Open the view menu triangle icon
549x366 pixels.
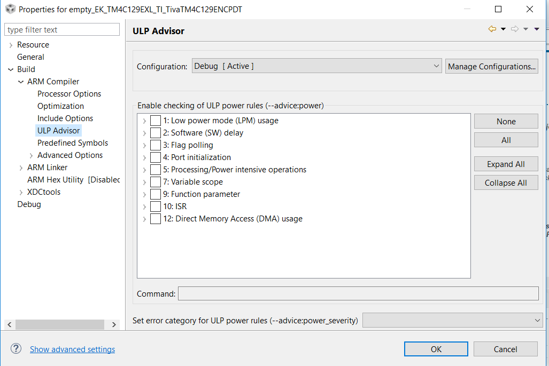[x=537, y=29]
